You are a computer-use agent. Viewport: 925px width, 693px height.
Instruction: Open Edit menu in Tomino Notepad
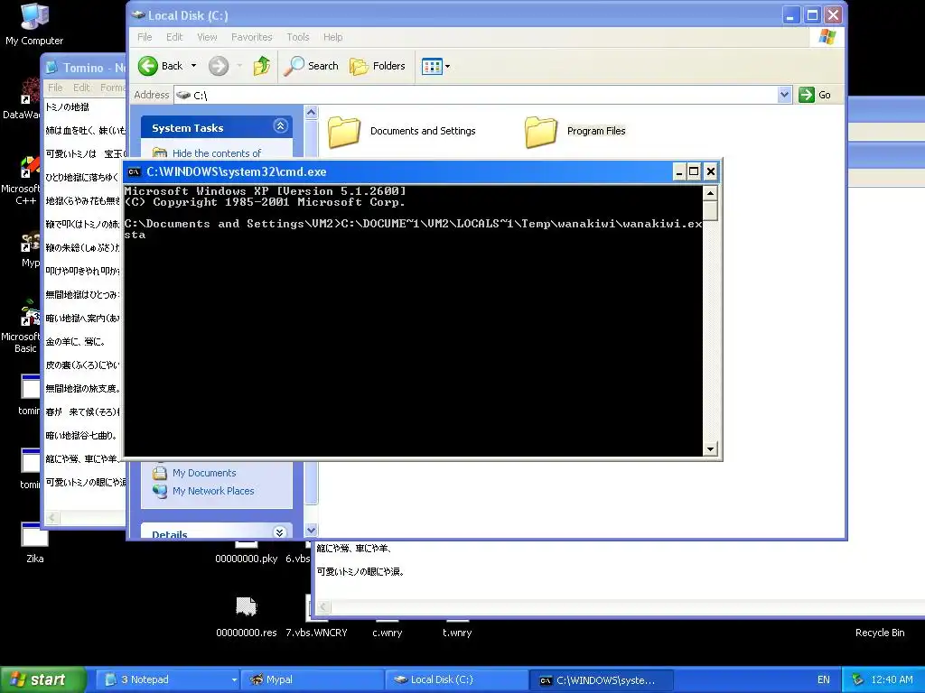[81, 88]
